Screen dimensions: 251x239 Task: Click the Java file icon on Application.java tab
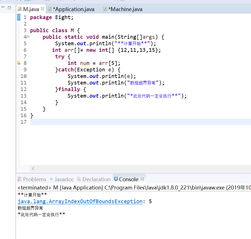click(50, 9)
